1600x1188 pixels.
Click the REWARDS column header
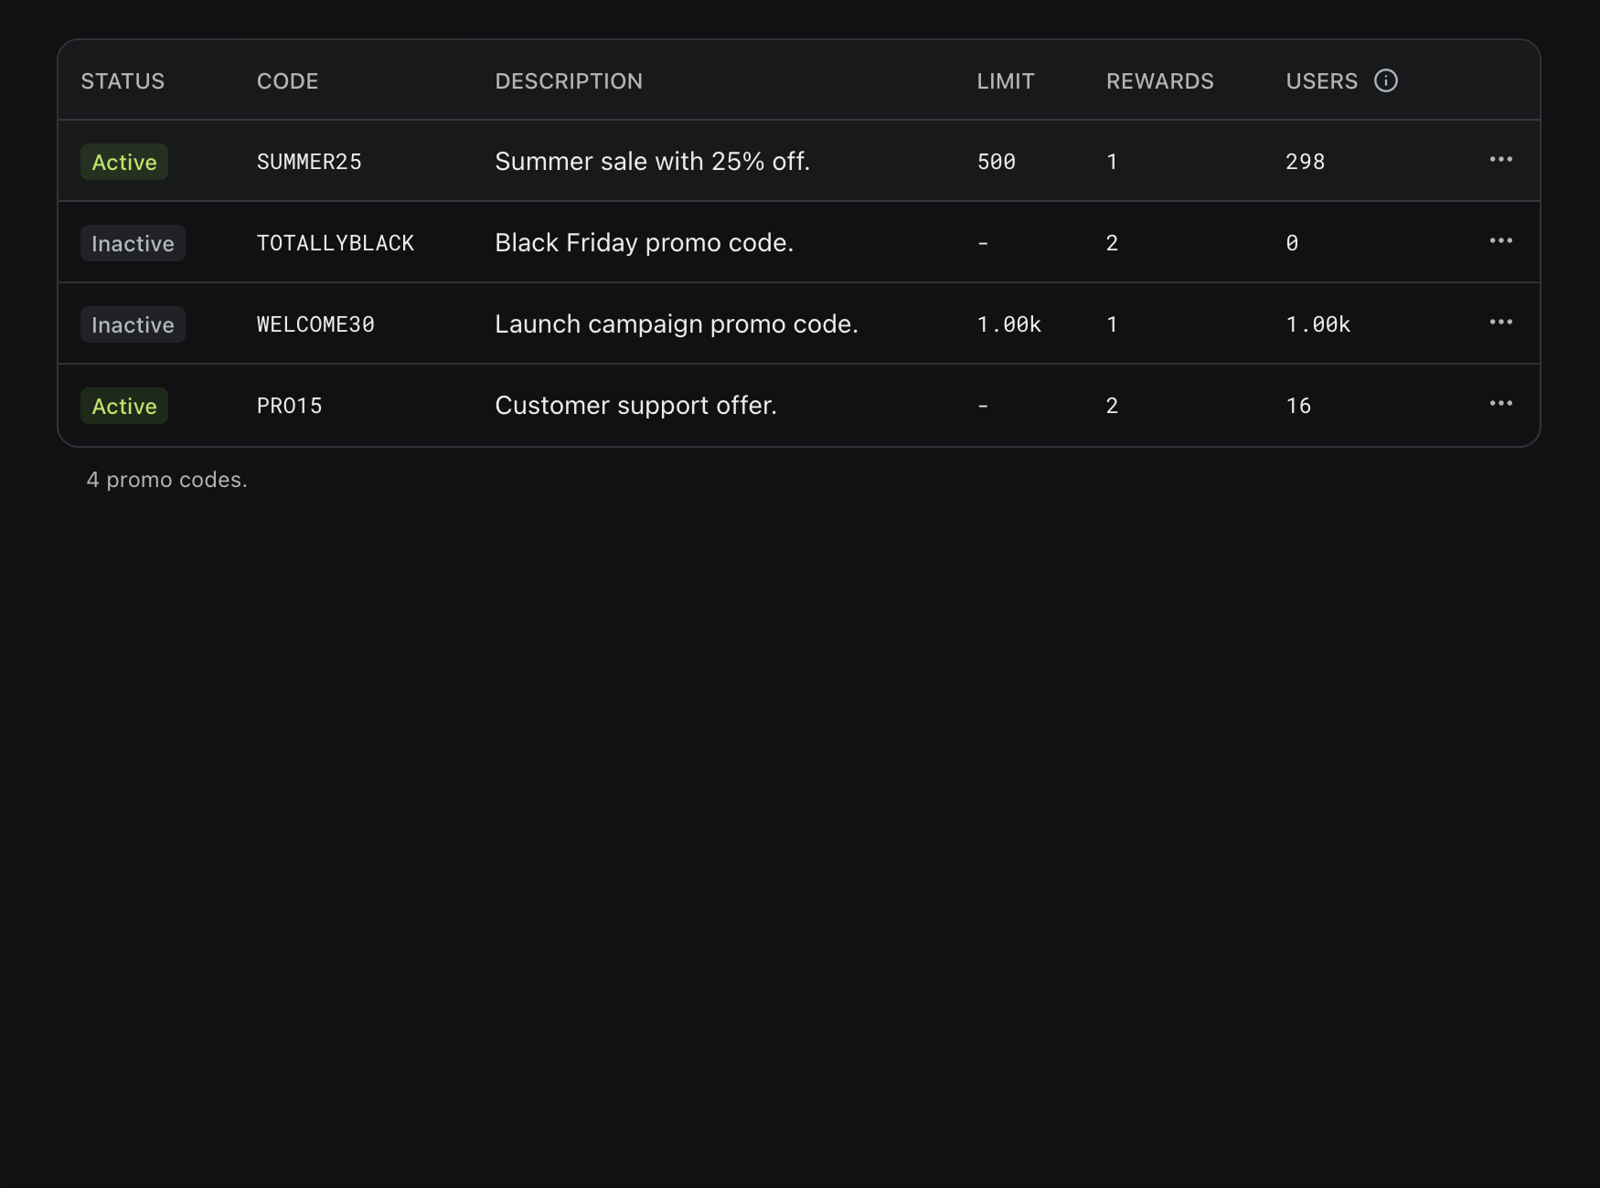click(1159, 80)
